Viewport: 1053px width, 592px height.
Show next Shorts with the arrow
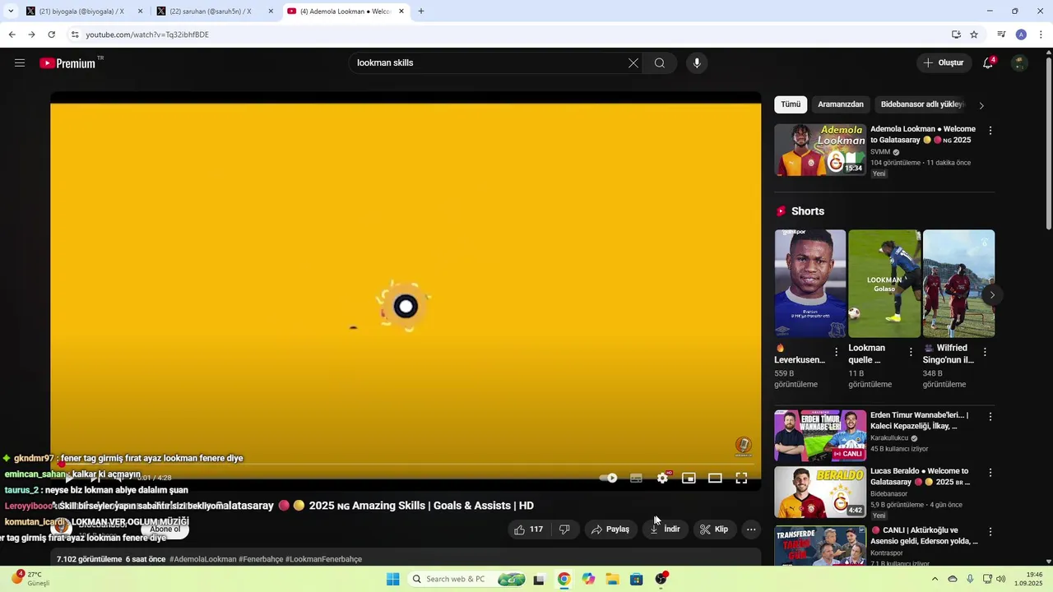992,294
